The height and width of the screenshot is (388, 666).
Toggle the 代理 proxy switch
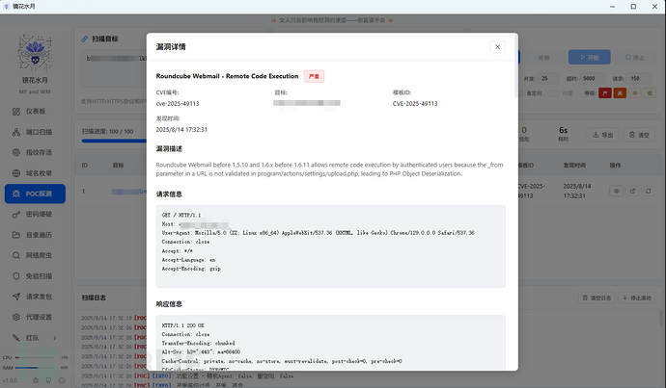(554, 93)
